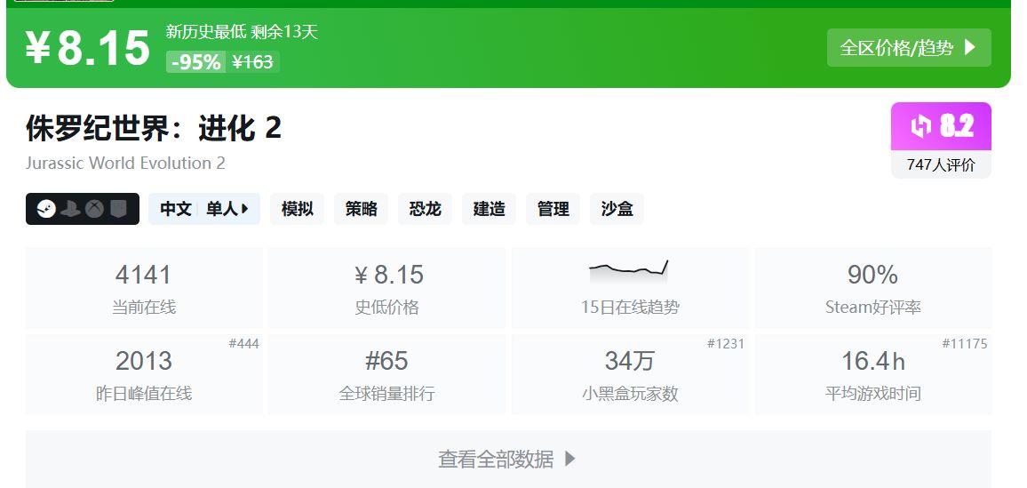Click the ¥163 original price
The height and width of the screenshot is (488, 1027).
point(253,62)
